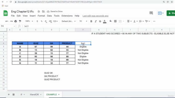
Task: Open font size 10 dropdown
Action: pos(83,21)
